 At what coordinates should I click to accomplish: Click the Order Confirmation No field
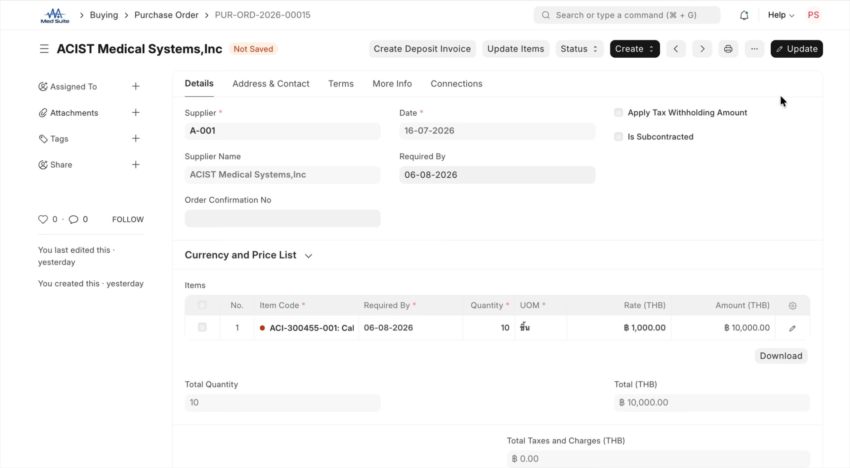[282, 218]
